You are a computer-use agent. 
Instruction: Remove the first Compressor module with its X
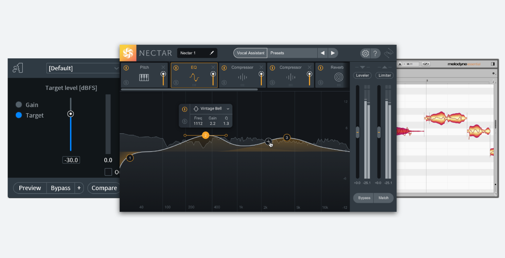[261, 67]
